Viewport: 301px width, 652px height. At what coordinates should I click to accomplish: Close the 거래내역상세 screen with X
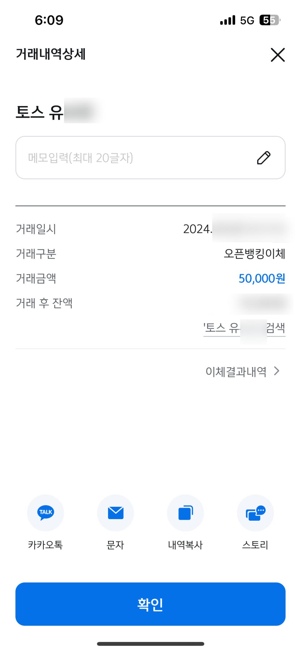click(278, 55)
